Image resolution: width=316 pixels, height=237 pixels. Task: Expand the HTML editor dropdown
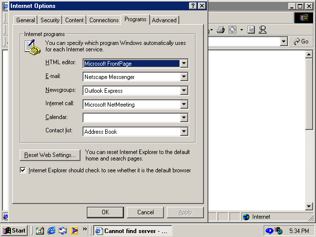pos(184,63)
